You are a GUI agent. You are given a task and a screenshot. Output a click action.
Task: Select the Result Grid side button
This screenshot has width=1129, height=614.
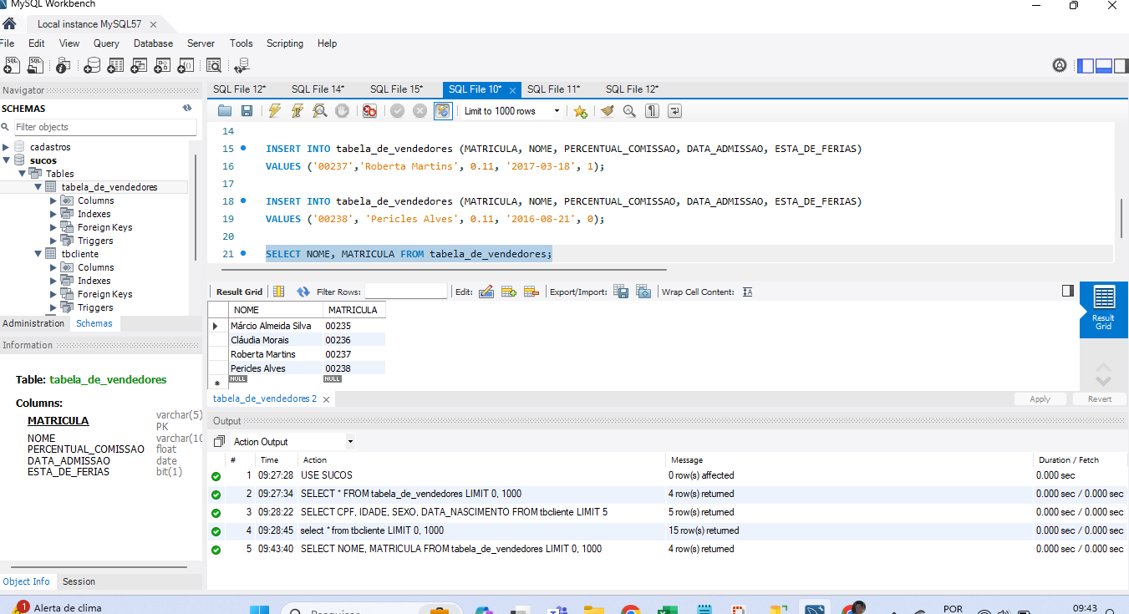(x=1103, y=308)
